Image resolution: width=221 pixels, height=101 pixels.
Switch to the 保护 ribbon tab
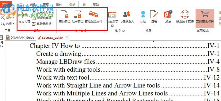point(72,4)
